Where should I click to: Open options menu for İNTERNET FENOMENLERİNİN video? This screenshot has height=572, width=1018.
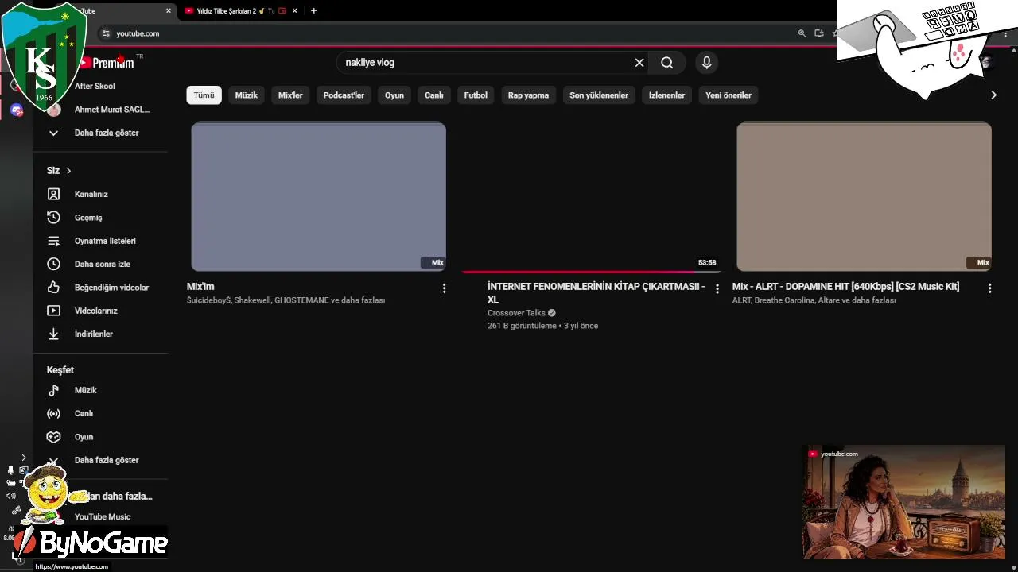click(717, 289)
